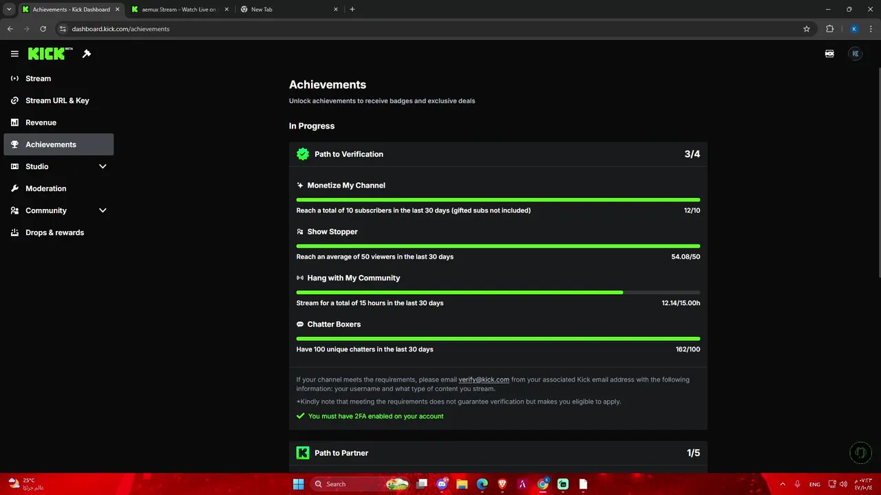Switch to Achievements - Kick Dashboard tab
Screen dimensions: 881x495
tap(71, 10)
